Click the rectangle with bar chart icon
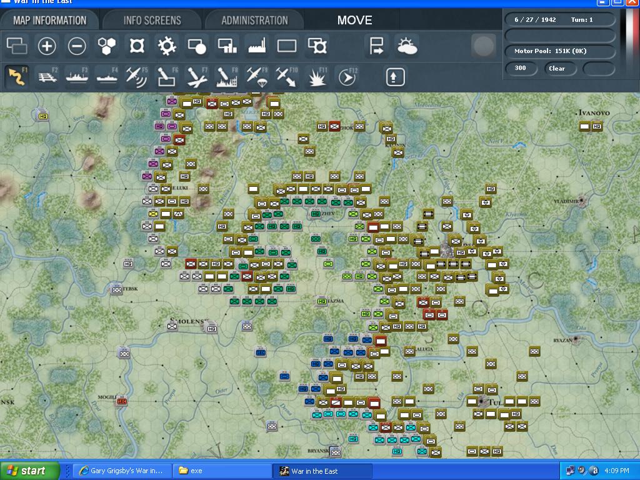 tap(227, 46)
